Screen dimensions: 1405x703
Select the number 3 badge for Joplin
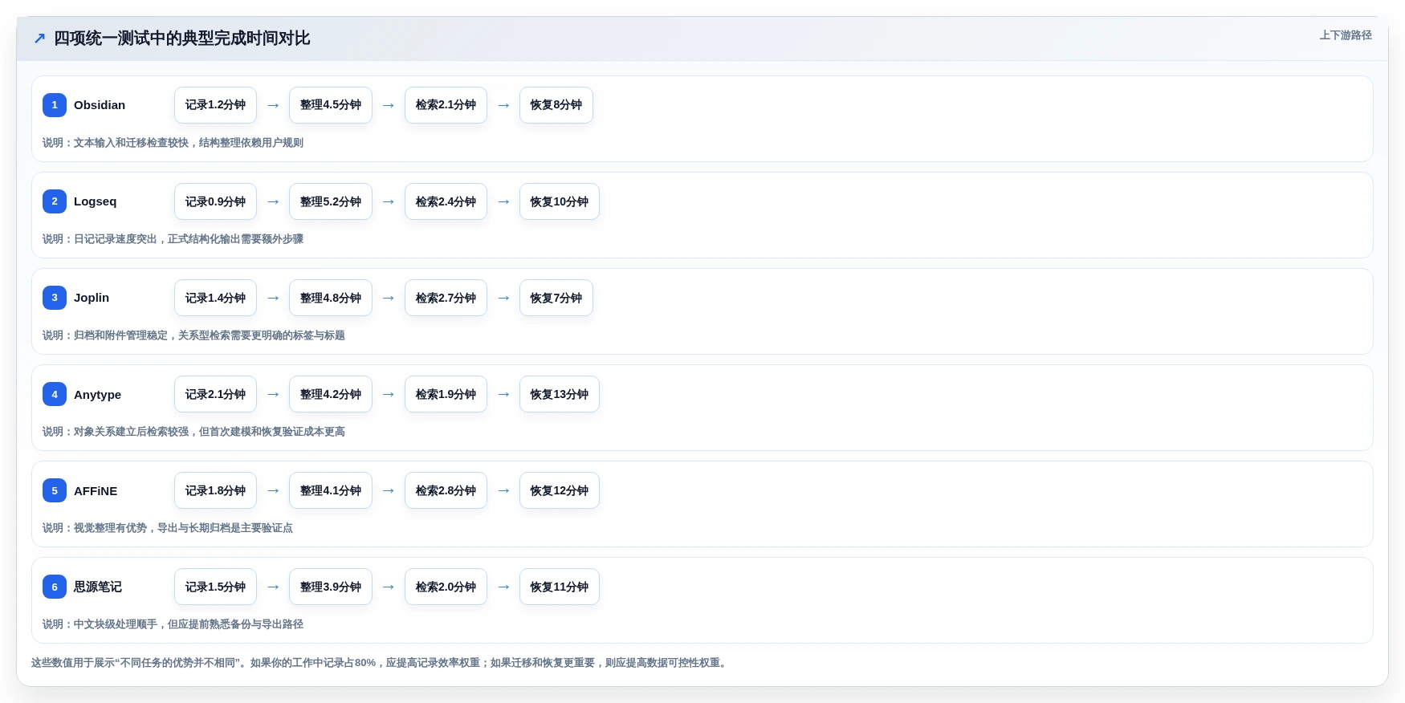55,298
